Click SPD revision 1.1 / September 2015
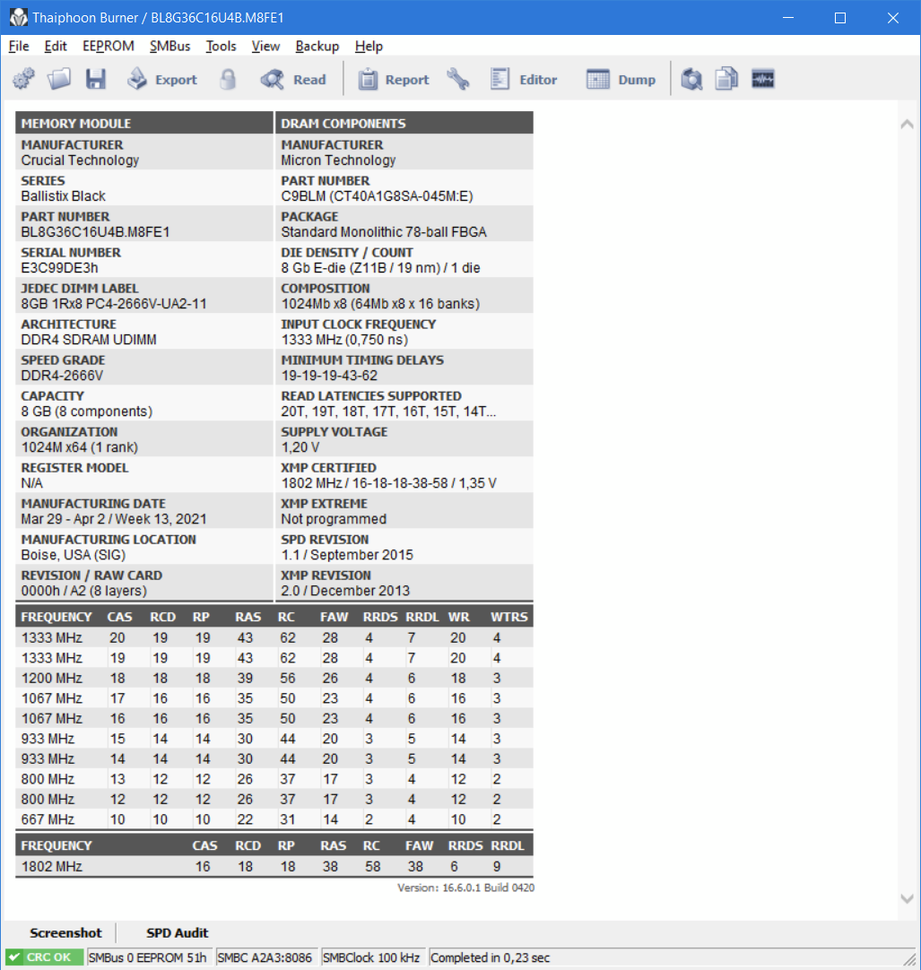 pyautogui.click(x=347, y=555)
